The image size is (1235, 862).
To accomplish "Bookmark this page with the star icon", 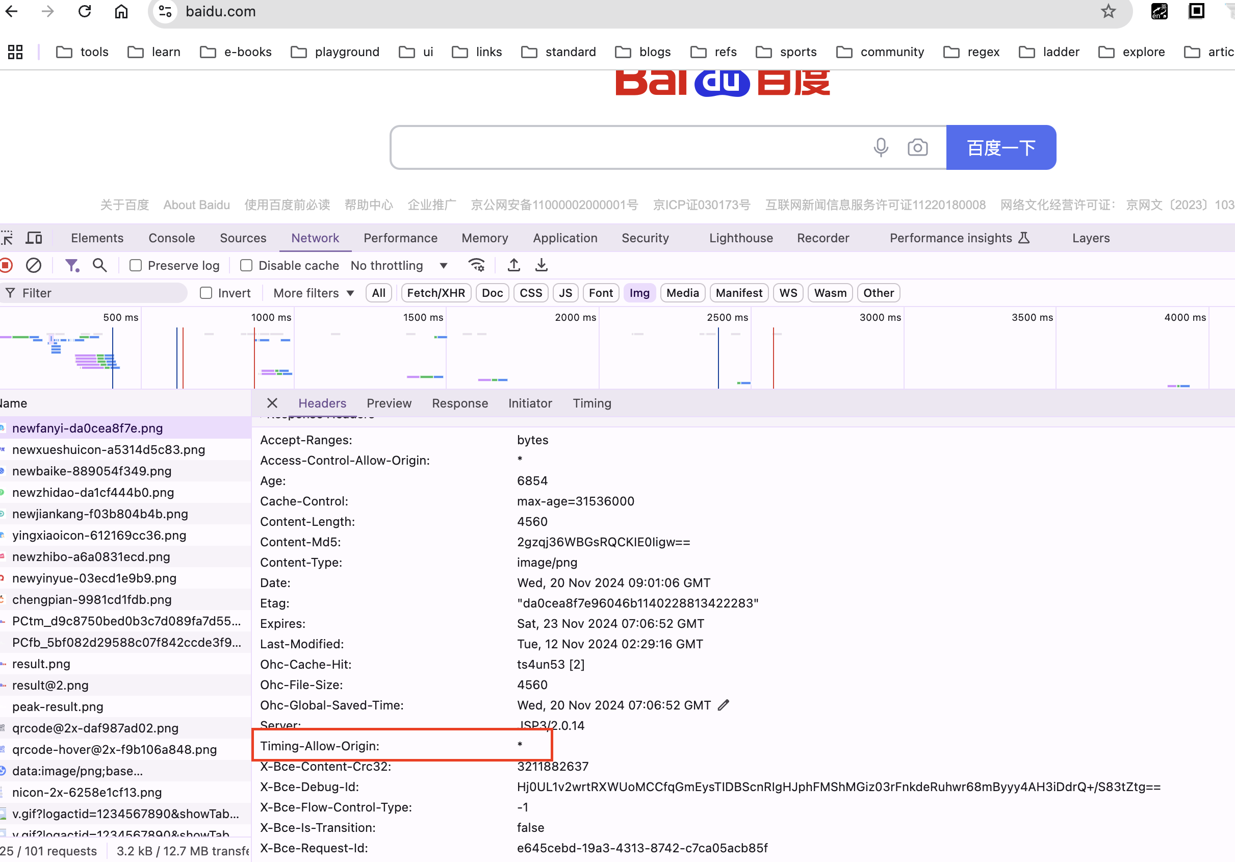I will [x=1108, y=11].
